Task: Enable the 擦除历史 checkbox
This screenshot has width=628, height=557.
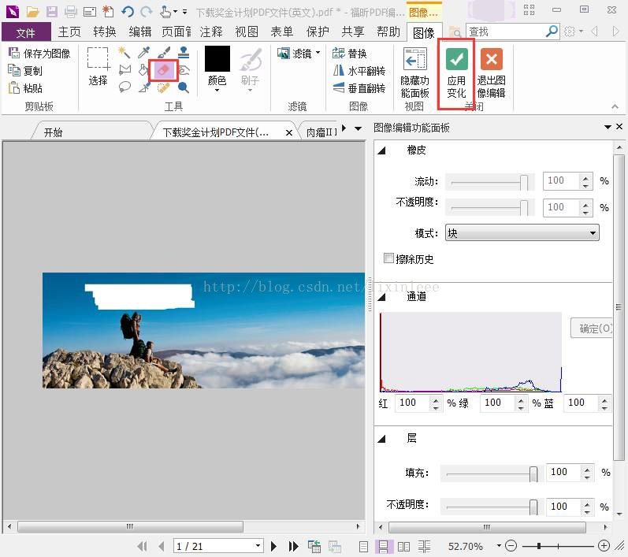Action: point(388,258)
